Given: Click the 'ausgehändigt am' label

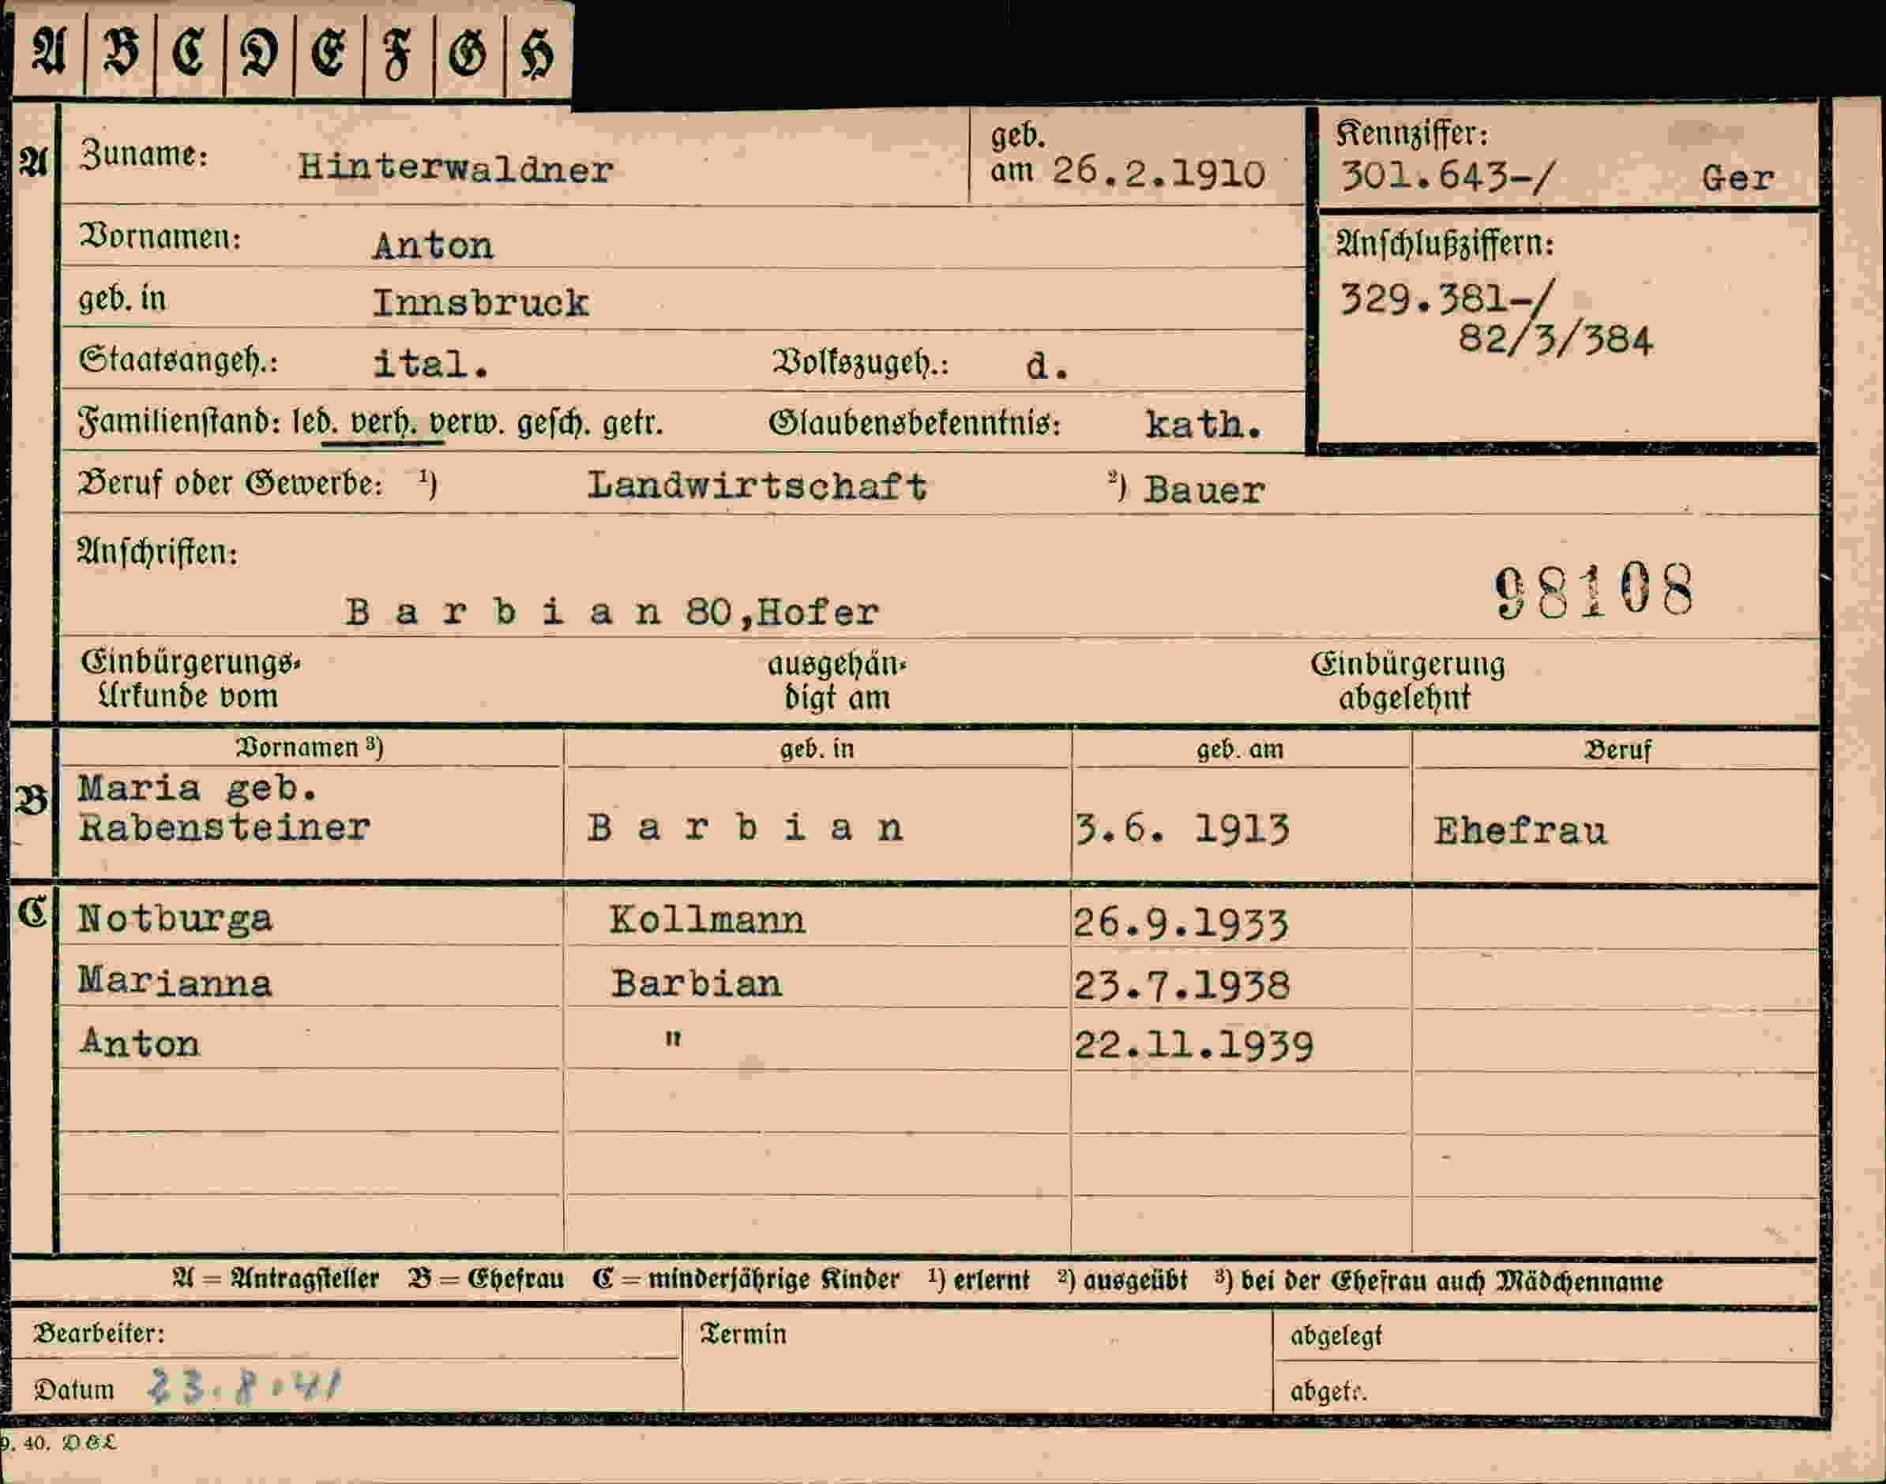Looking at the screenshot, I should [x=837, y=681].
